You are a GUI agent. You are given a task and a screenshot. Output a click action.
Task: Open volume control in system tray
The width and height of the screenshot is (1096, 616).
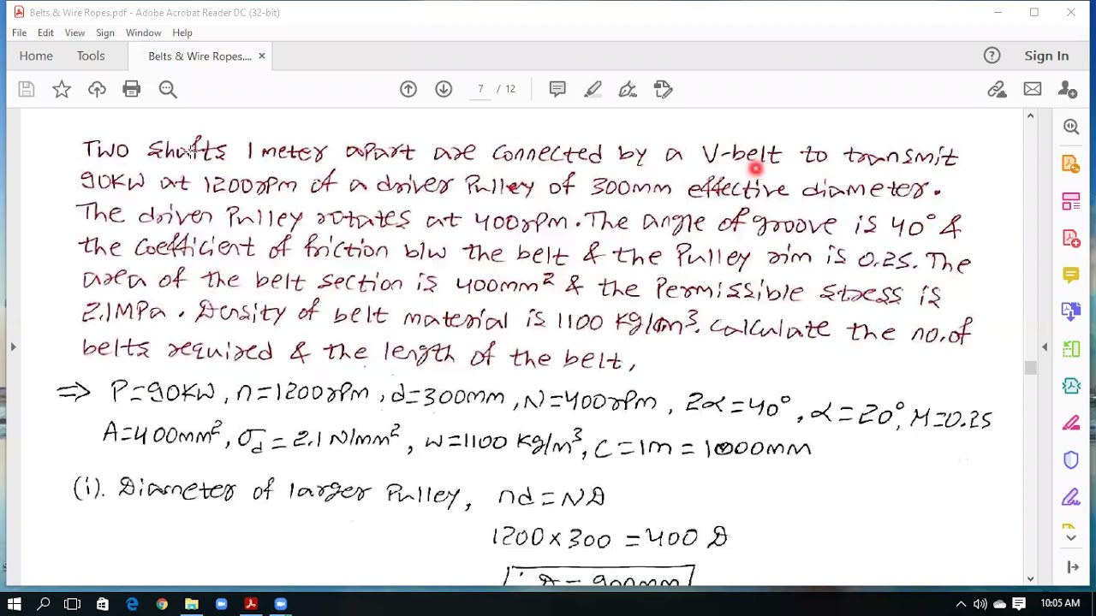[980, 604]
